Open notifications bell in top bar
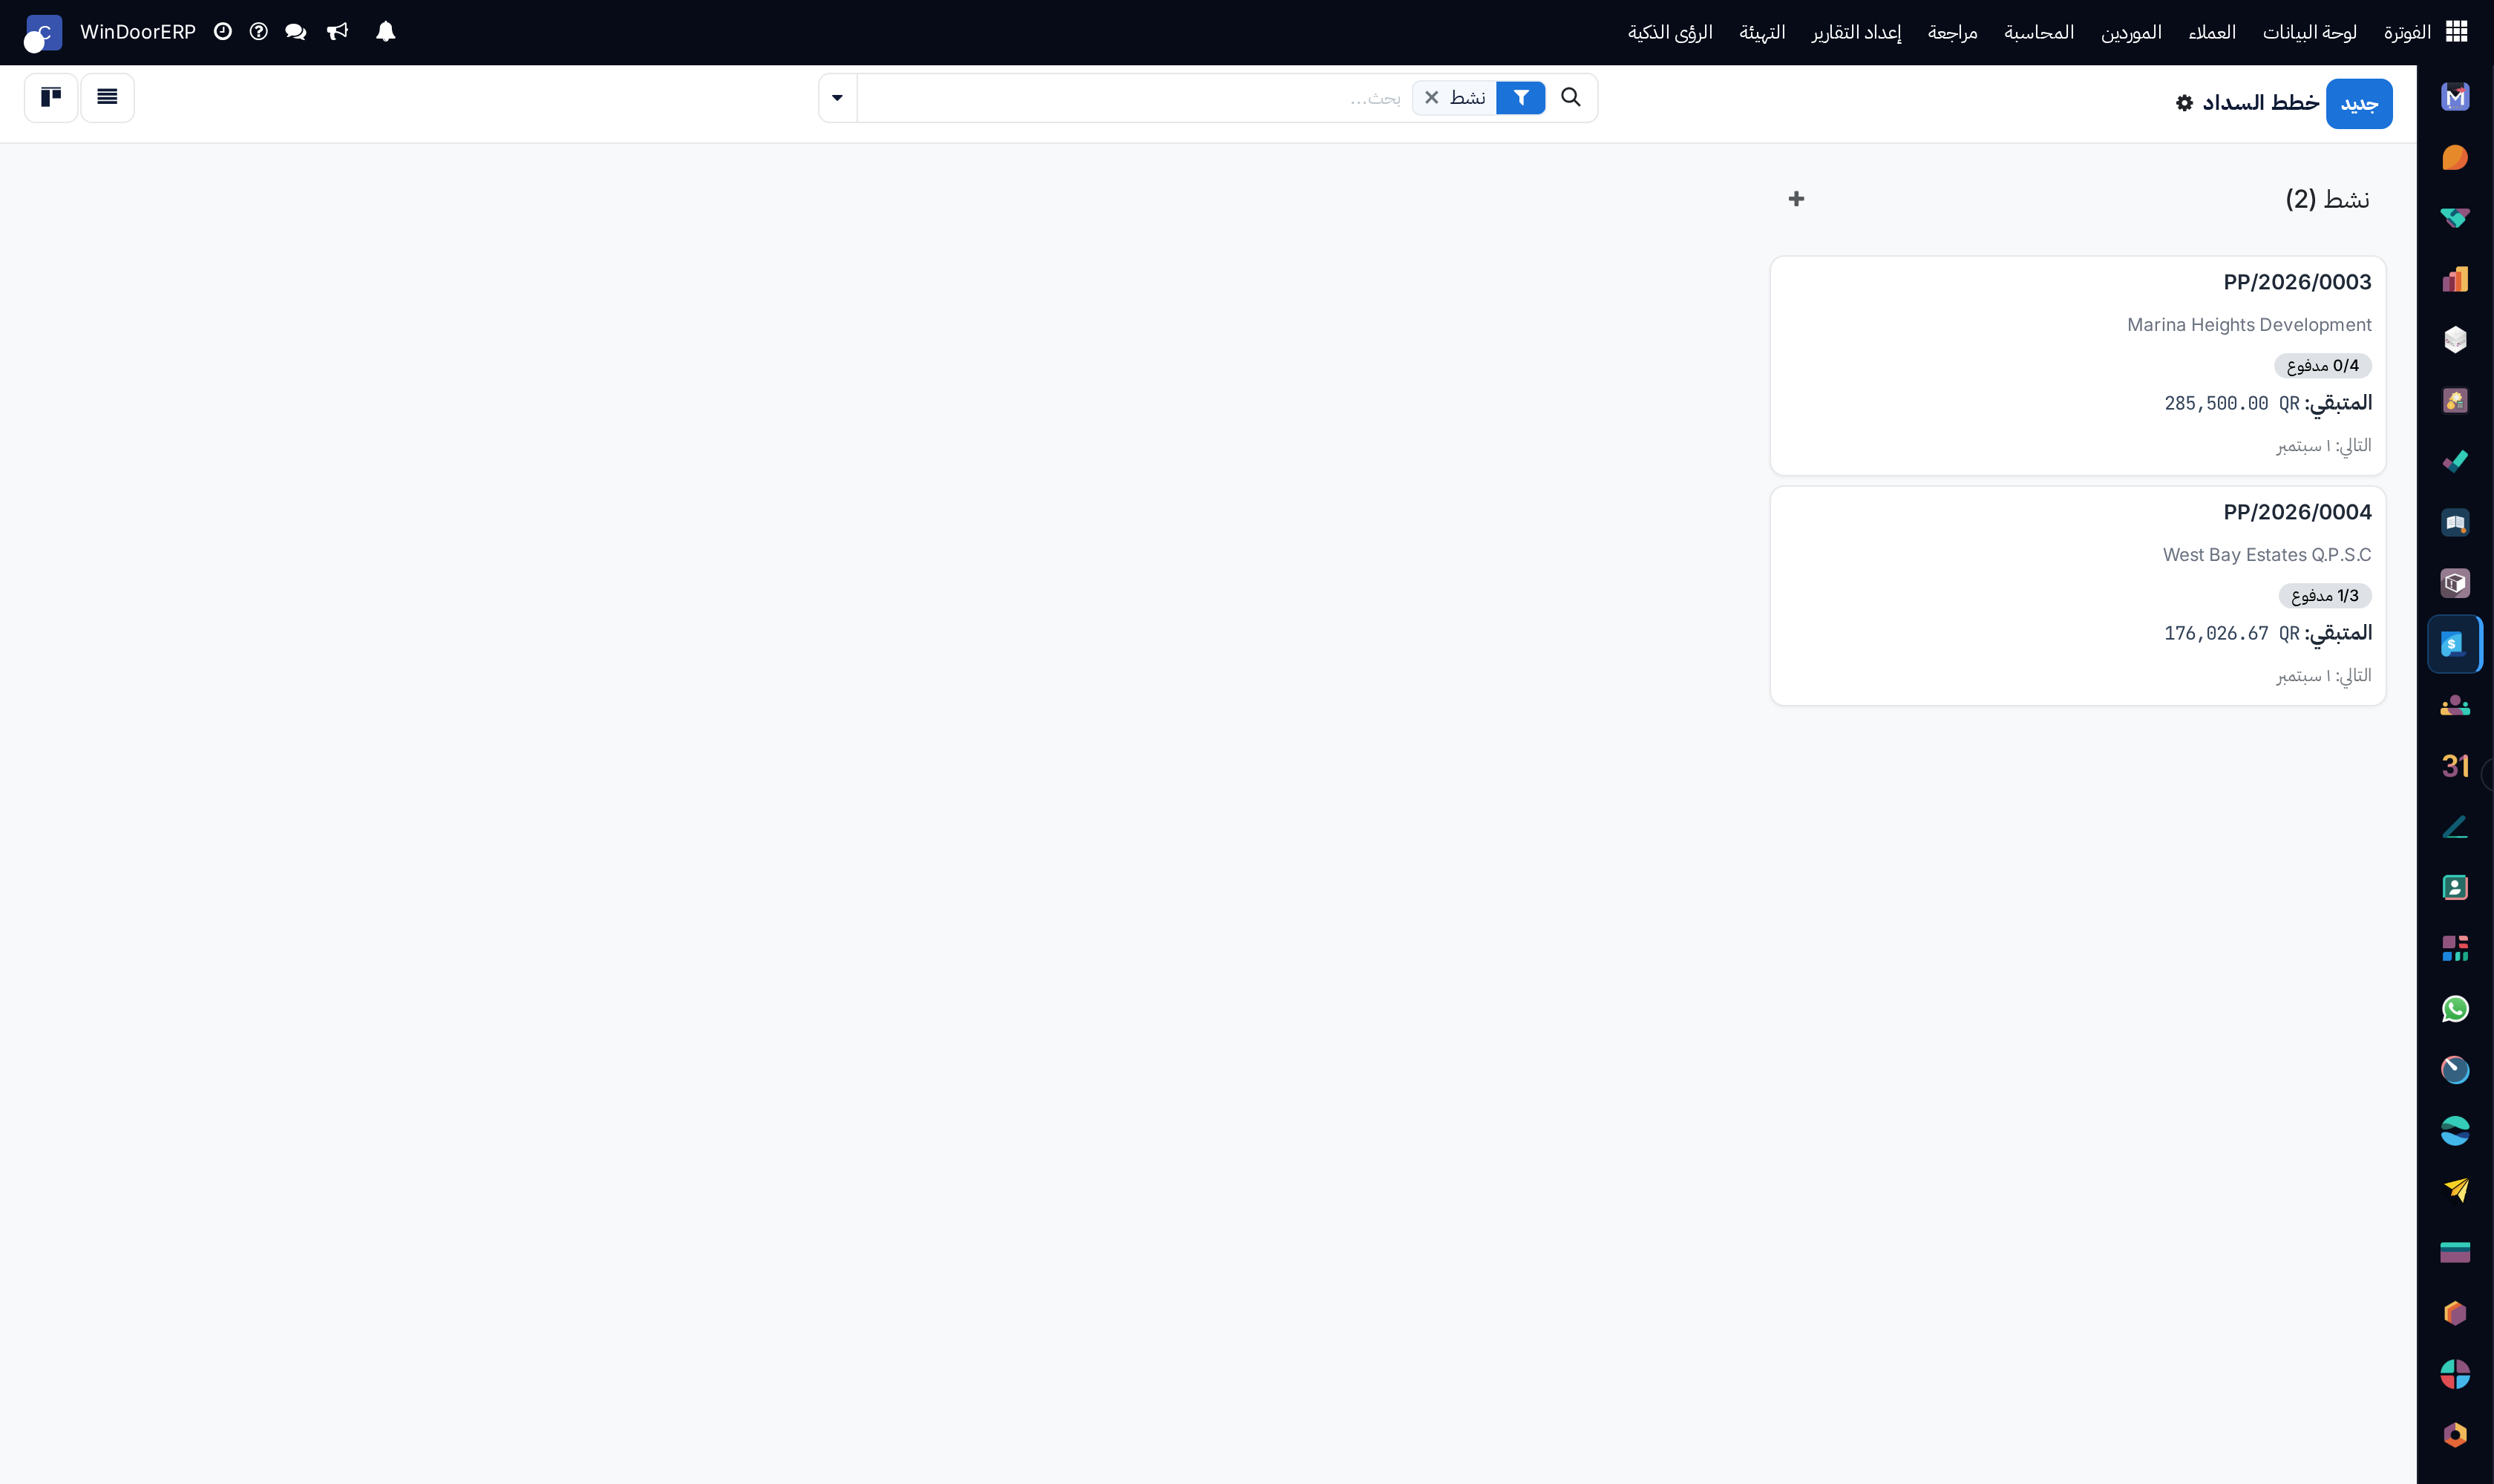Image resolution: width=2494 pixels, height=1484 pixels. pyautogui.click(x=385, y=32)
